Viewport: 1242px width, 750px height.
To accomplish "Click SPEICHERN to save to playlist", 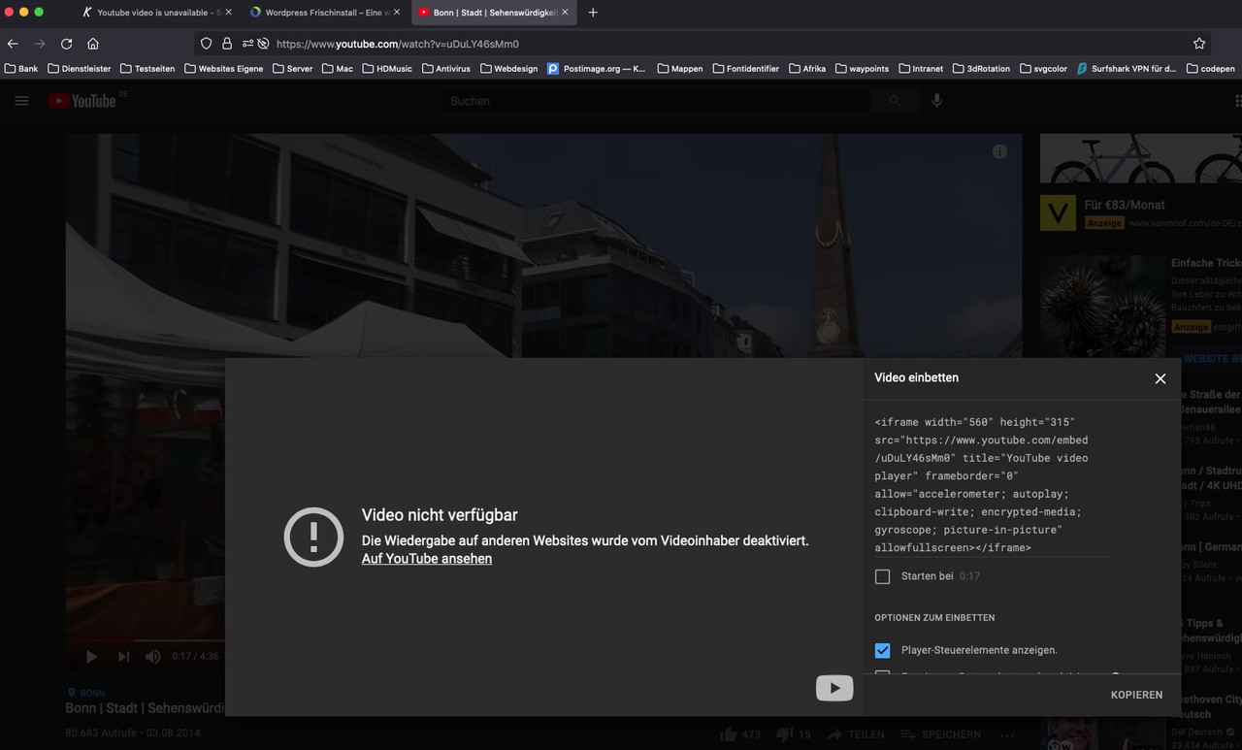I will point(940,734).
